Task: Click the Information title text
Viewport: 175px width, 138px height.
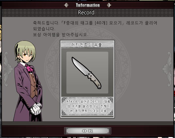Action: pyautogui.click(x=88, y=5)
